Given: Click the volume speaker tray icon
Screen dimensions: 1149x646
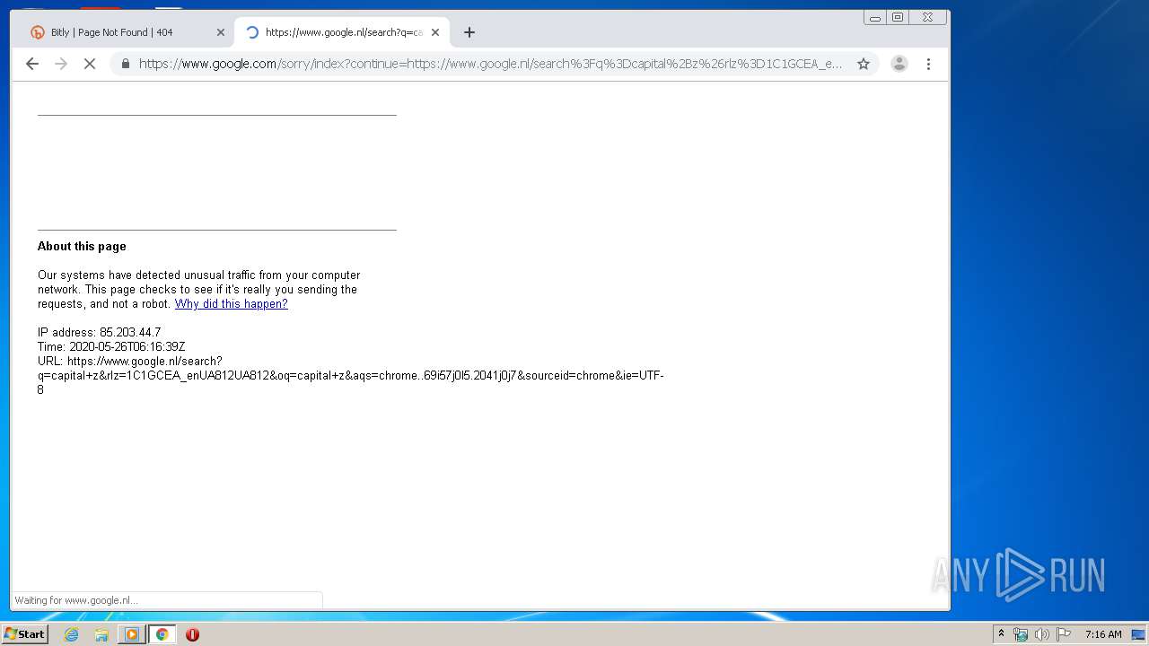Looking at the screenshot, I should click(x=1041, y=634).
